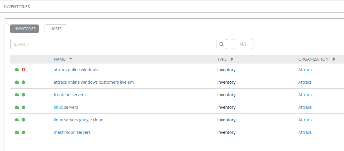This screenshot has height=151, width=344.
Task: Click cloud sync icon for attracs online windows
Action: 17,70
